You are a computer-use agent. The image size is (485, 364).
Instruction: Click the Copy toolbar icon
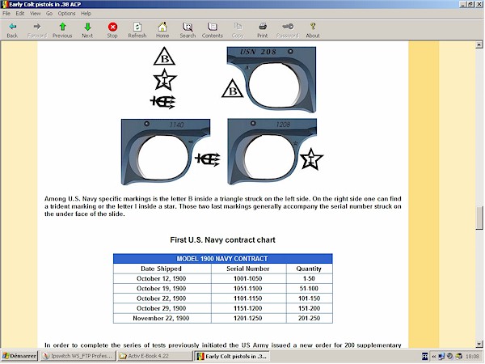click(x=238, y=30)
